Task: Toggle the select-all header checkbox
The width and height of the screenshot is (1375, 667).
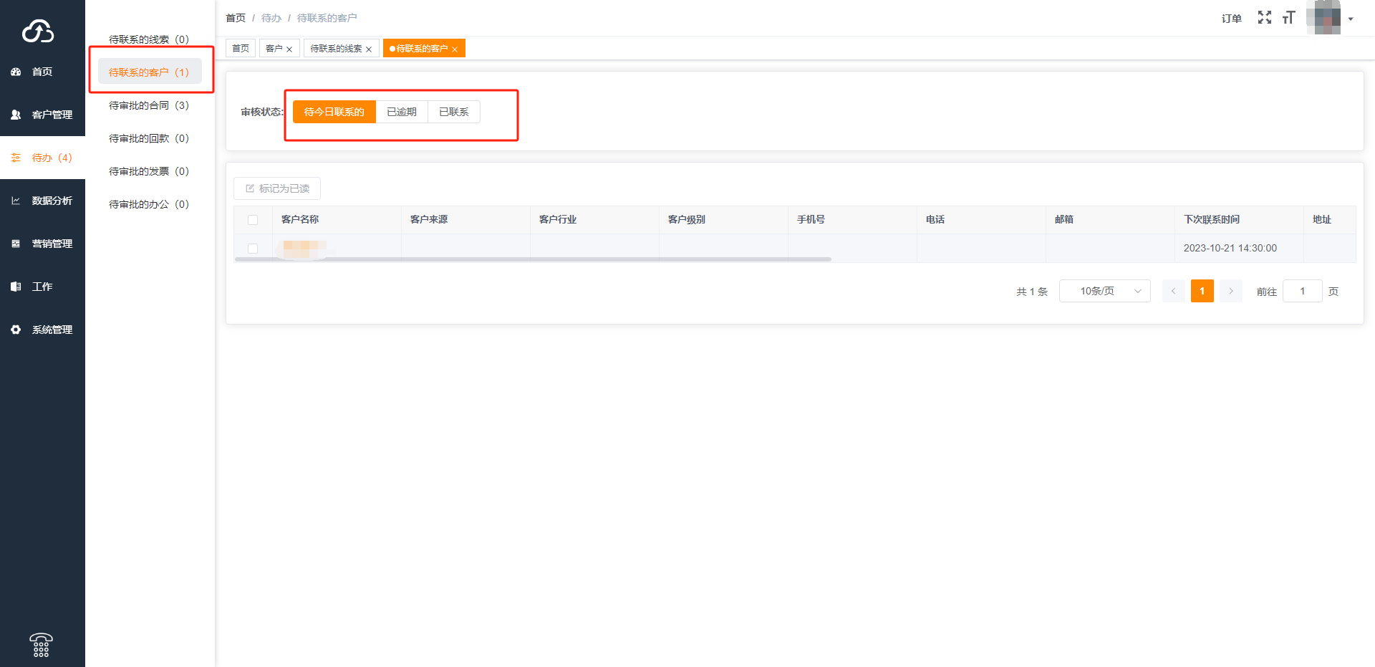Action: pyautogui.click(x=253, y=220)
